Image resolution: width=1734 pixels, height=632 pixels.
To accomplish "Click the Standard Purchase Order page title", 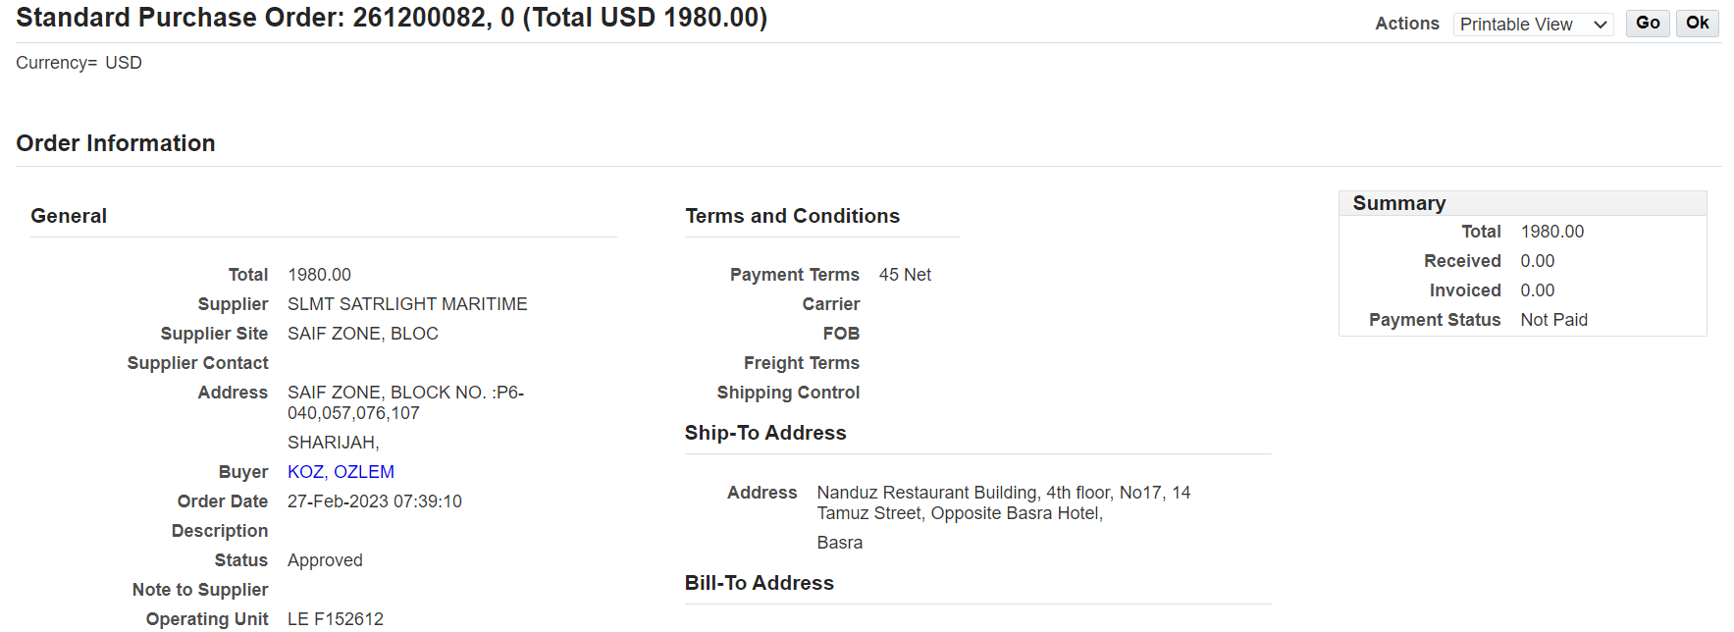I will point(392,18).
